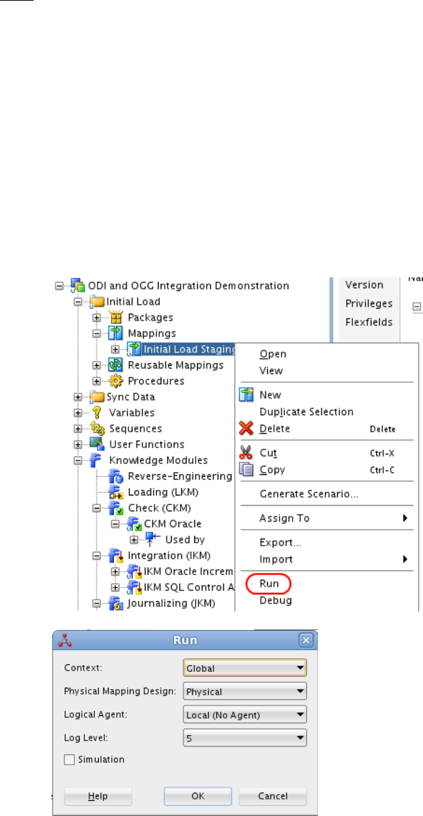
Task: Expand the Sequences node
Action: [78, 429]
